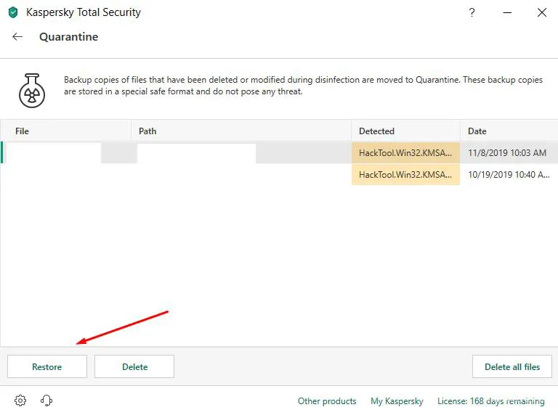Click Delete all files button

[512, 366]
